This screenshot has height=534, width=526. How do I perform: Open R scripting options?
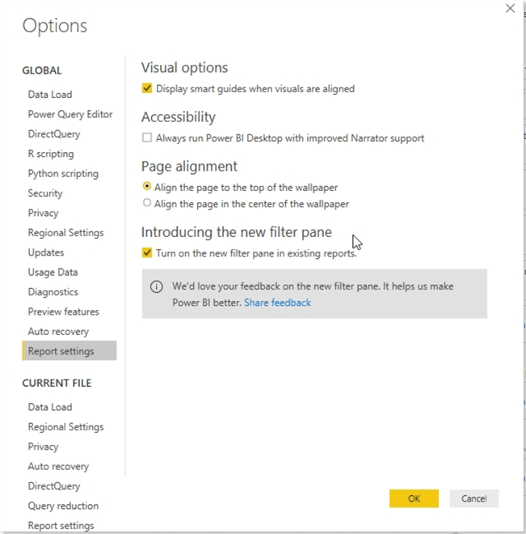51,154
